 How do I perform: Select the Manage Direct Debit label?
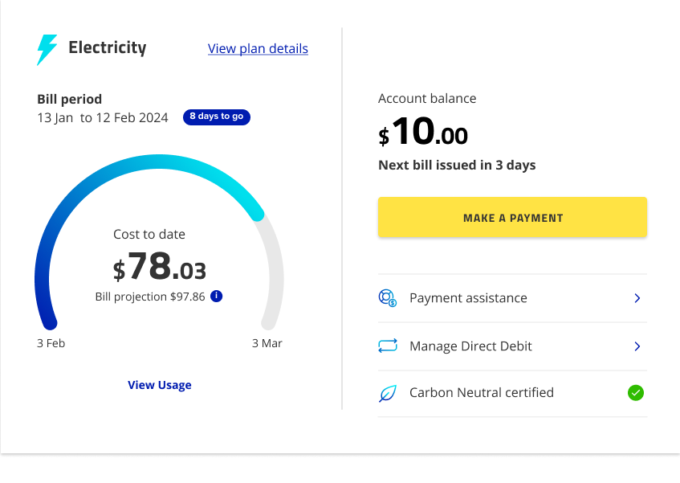tap(470, 346)
